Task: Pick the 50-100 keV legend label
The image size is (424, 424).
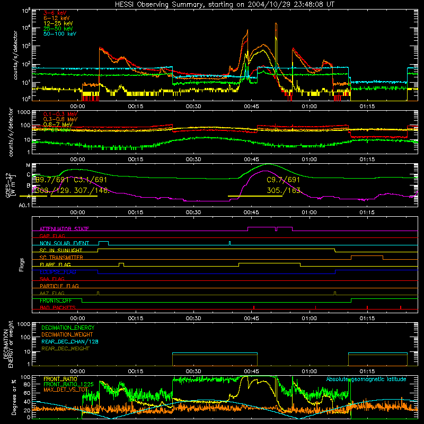Action: (60, 34)
